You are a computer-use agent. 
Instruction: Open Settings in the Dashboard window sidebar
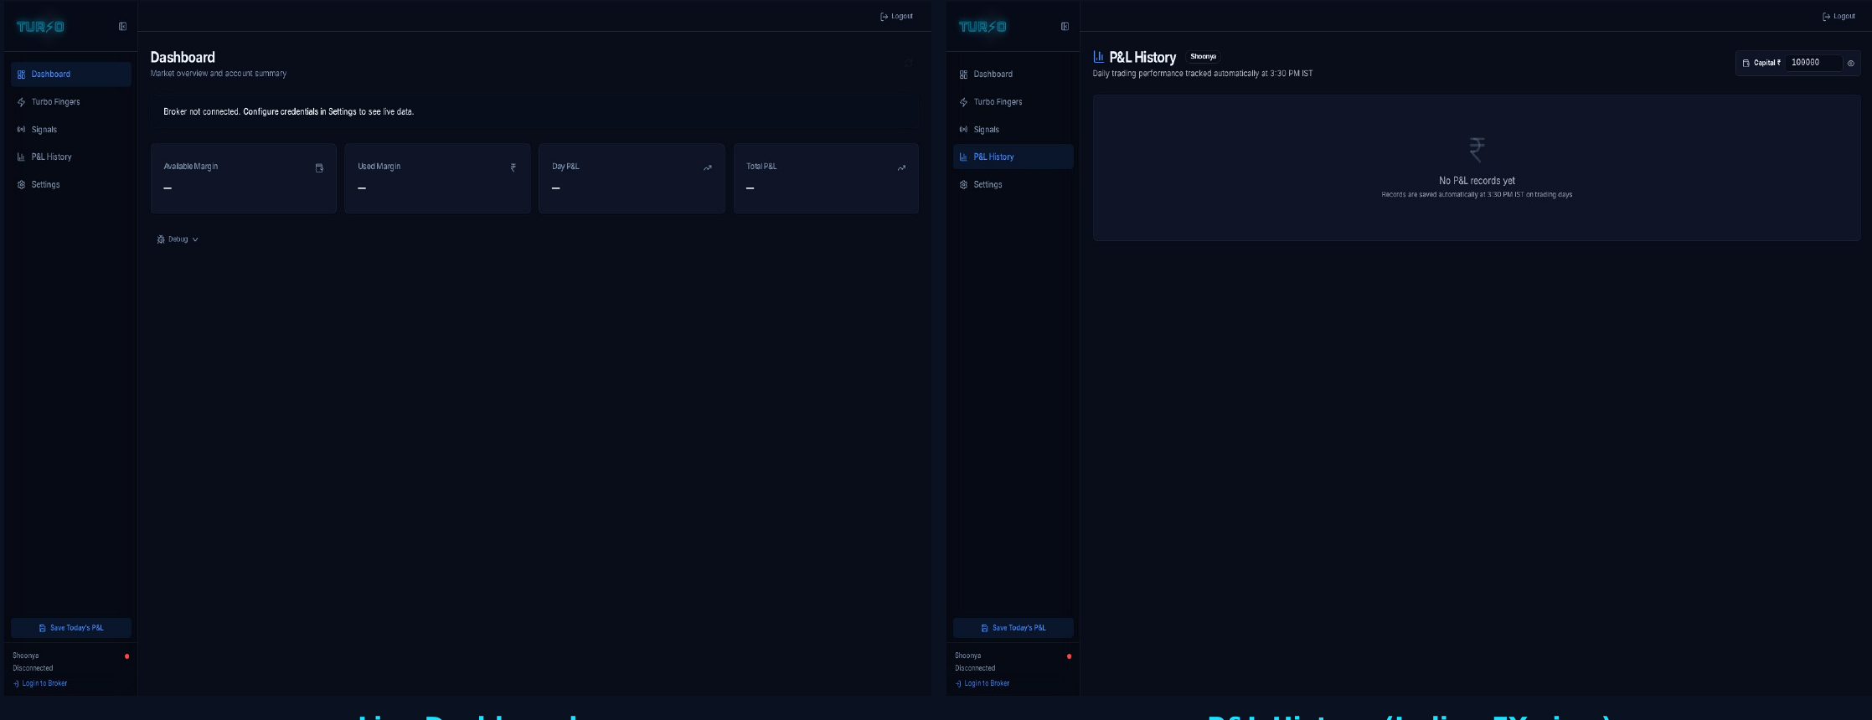71,185
